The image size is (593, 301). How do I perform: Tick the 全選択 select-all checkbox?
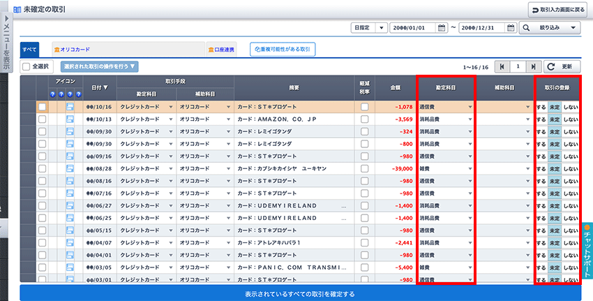pos(26,66)
